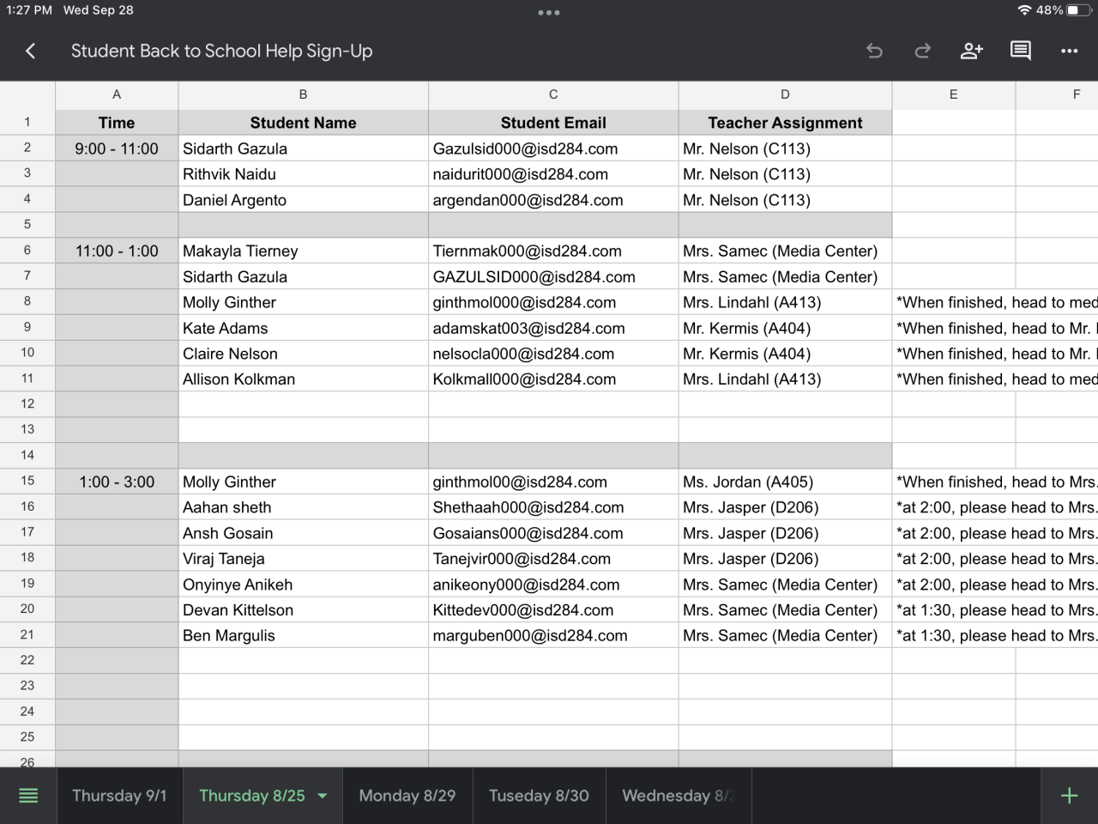Viewport: 1098px width, 824px height.
Task: Open the Tuseday 8/30 sheet tab
Action: pos(539,796)
